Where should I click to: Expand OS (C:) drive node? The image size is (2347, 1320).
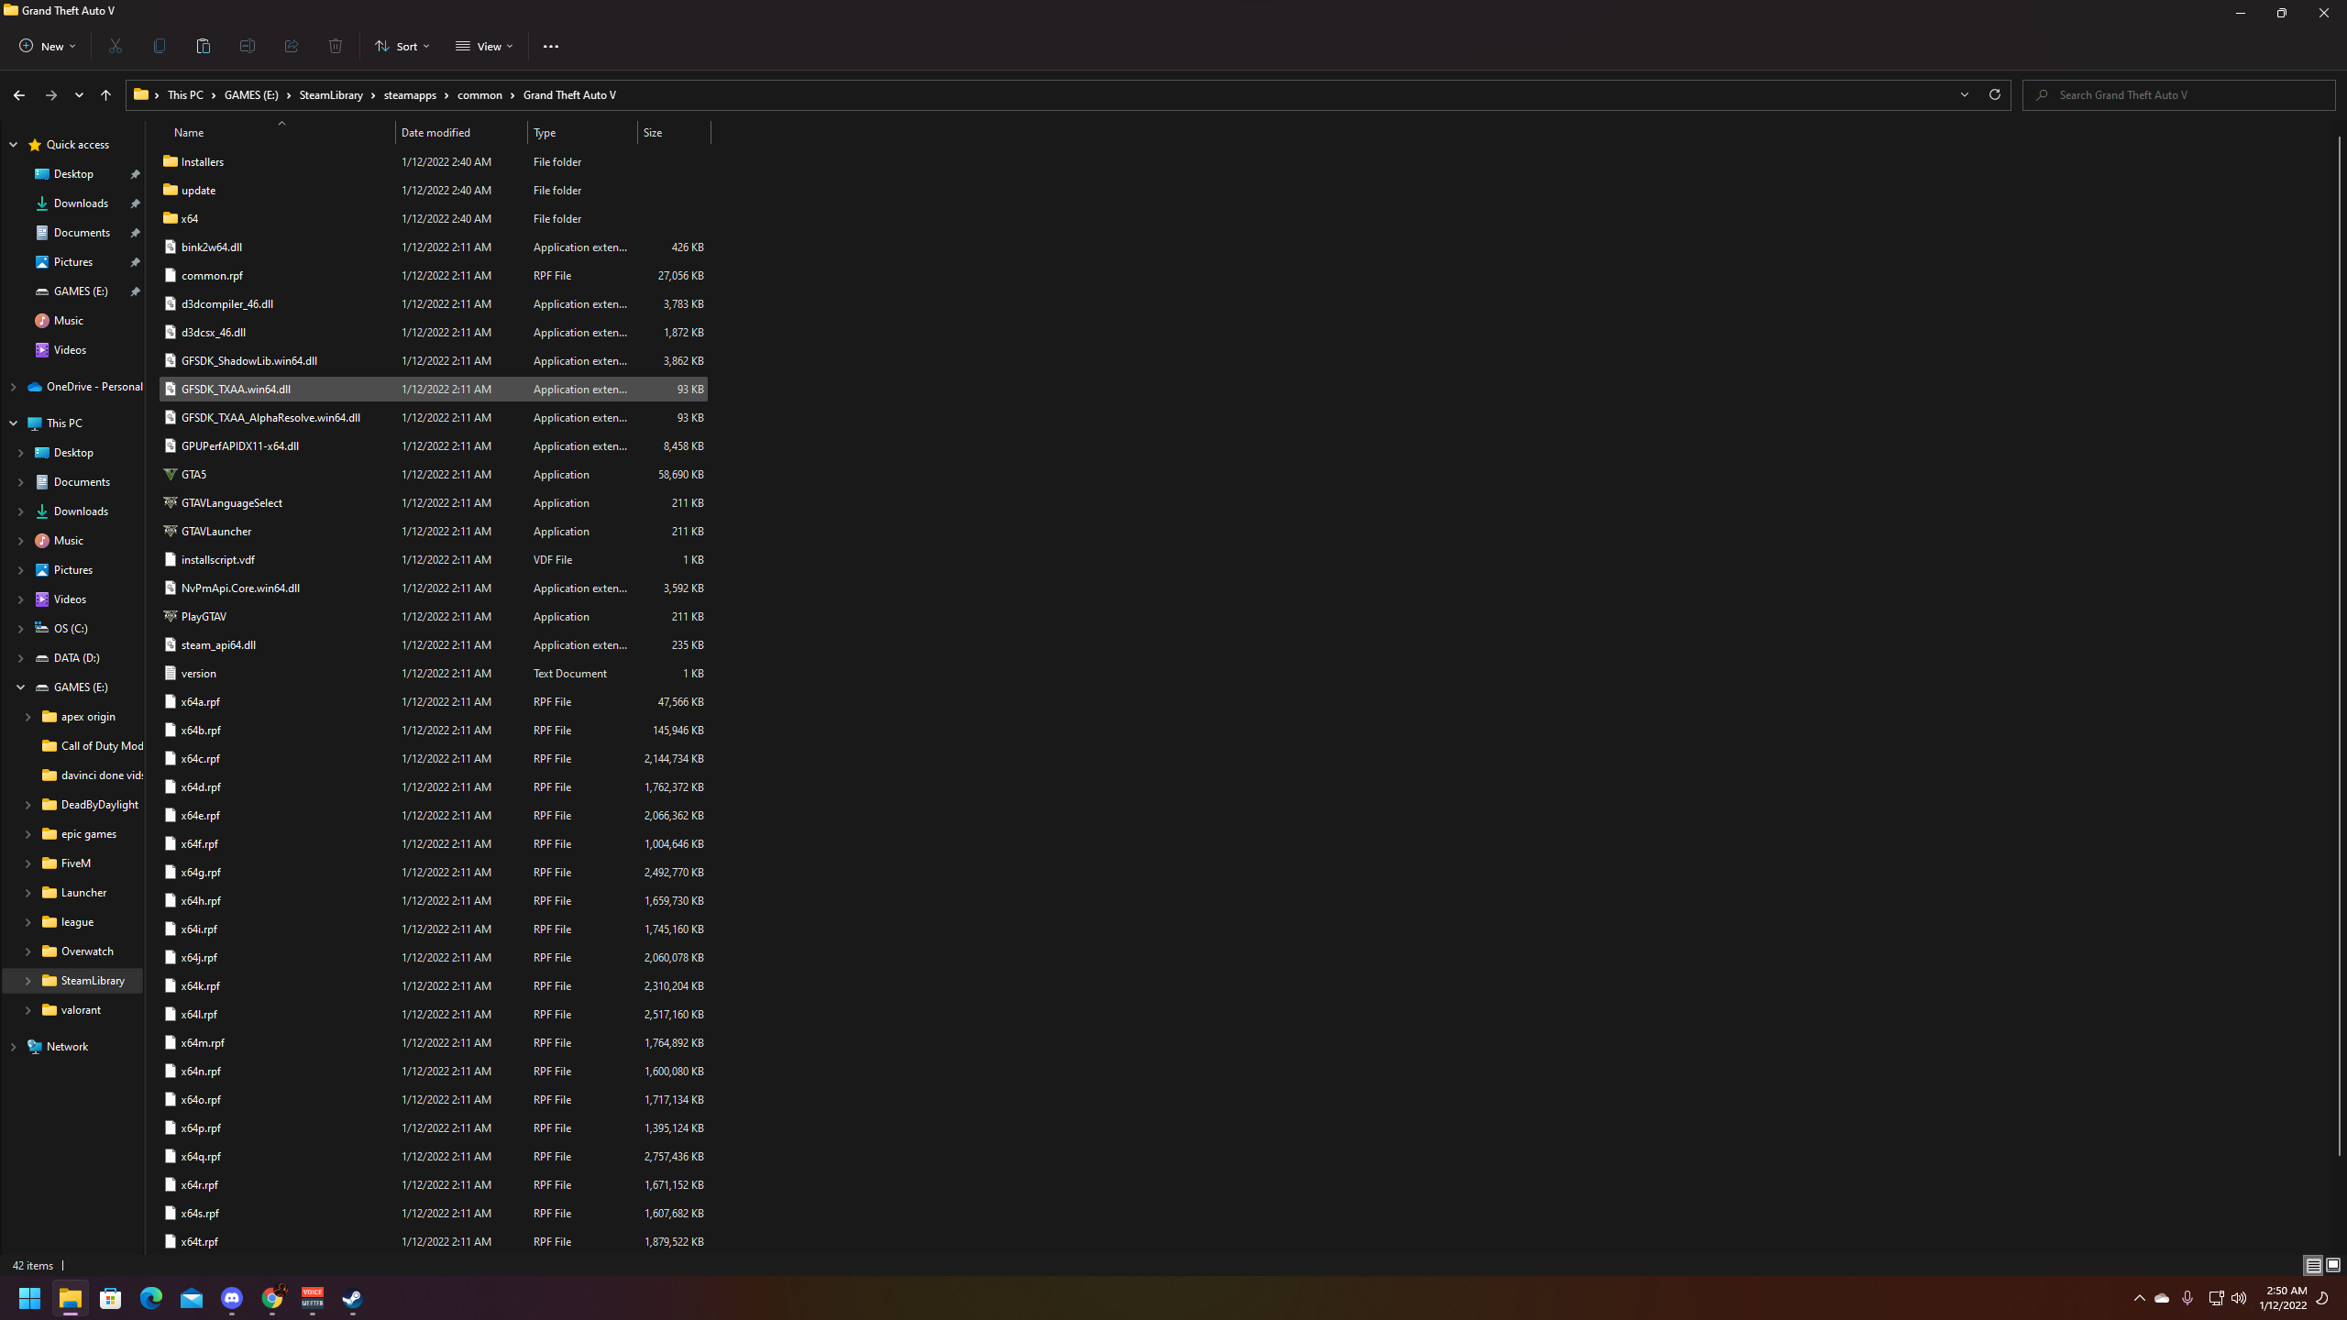(20, 629)
